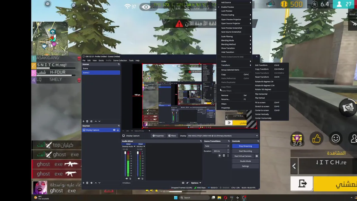Open scene filters icon in the Scenes toolbar
This screenshot has width=357, height=201.
coord(91,121)
